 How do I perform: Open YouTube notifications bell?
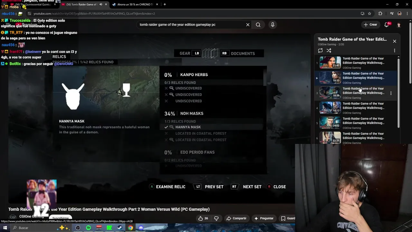(387, 24)
